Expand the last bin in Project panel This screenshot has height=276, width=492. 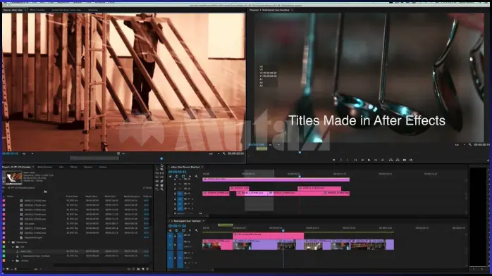[x=13, y=261]
